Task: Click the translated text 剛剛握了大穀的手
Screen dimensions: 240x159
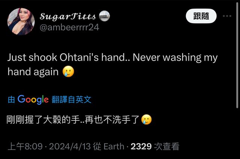Action: click(x=43, y=120)
